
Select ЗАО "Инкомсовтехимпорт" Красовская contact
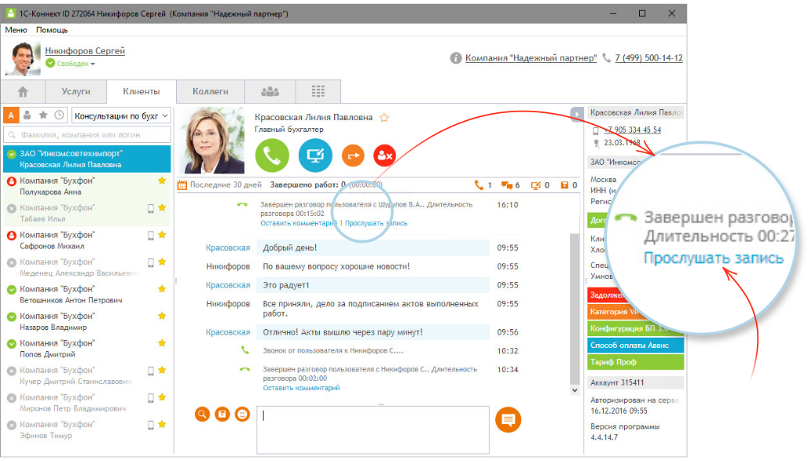tap(87, 159)
